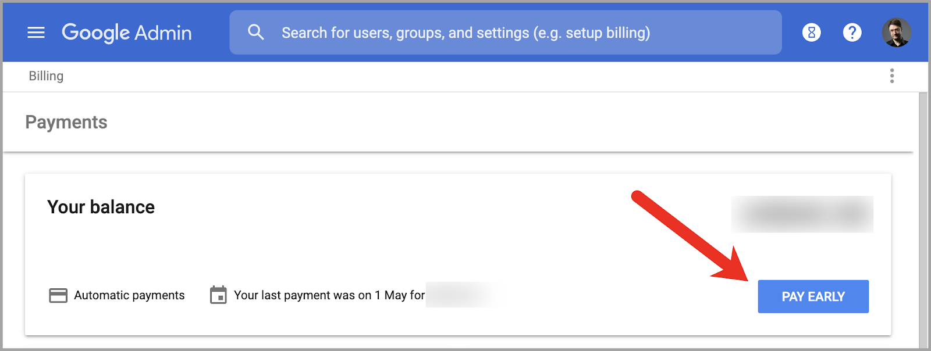Image resolution: width=931 pixels, height=351 pixels.
Task: Click the Payments heading
Action: click(x=66, y=122)
